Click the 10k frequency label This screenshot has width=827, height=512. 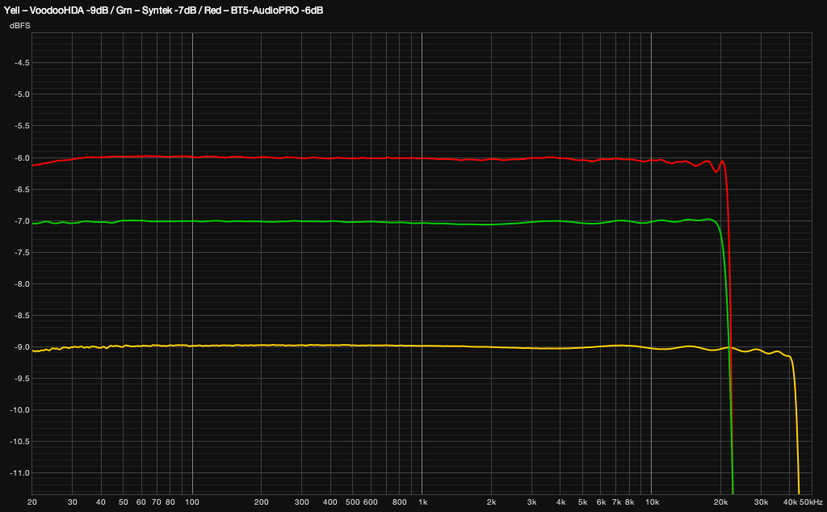(x=653, y=502)
